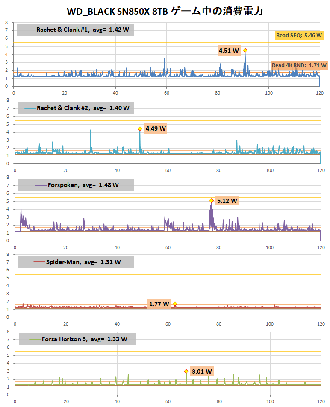Click the blue line sample in Rachet #1 legend
Viewport: 330px width, 407px height.
pyautogui.click(x=29, y=30)
